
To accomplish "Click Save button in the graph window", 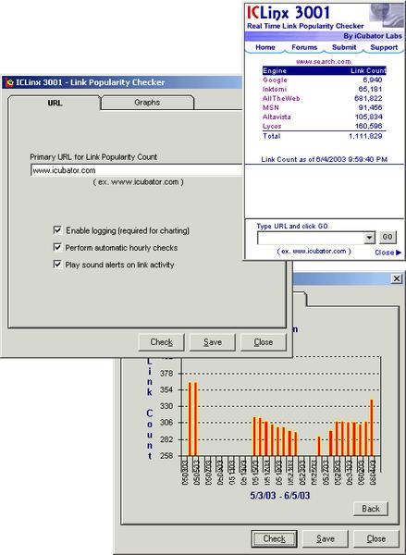I will point(326,538).
